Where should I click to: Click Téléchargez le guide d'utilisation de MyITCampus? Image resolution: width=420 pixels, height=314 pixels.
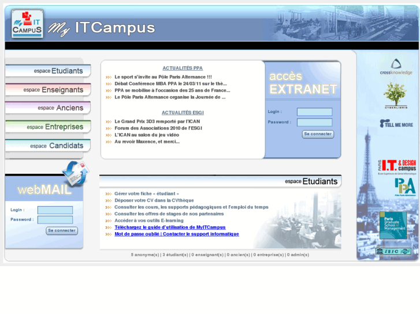tap(170, 227)
